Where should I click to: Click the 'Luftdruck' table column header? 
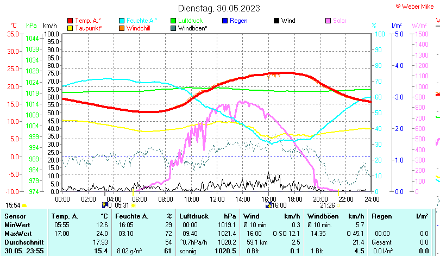[x=194, y=216]
